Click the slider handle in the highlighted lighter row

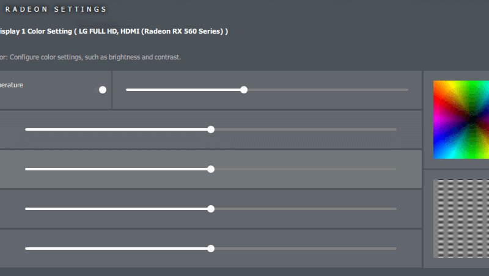coord(211,169)
